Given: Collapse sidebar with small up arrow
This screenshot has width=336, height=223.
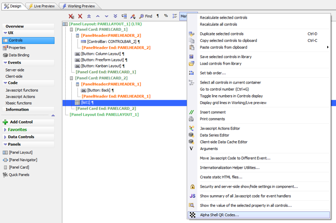Looking at the screenshot, I should click(53, 116).
